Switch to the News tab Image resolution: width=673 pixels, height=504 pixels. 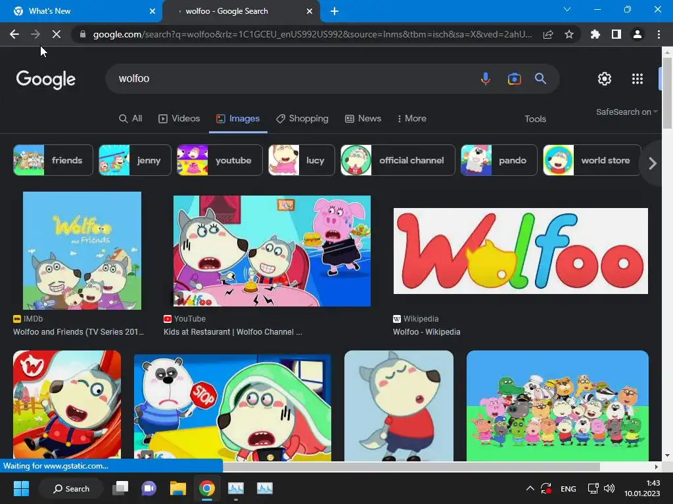[363, 118]
